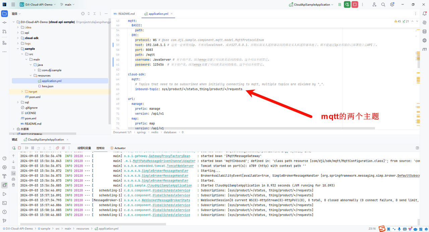This screenshot has width=429, height=232.
Task: Close CloudApiSampleApplication debug tab
Action: [x=67, y=140]
